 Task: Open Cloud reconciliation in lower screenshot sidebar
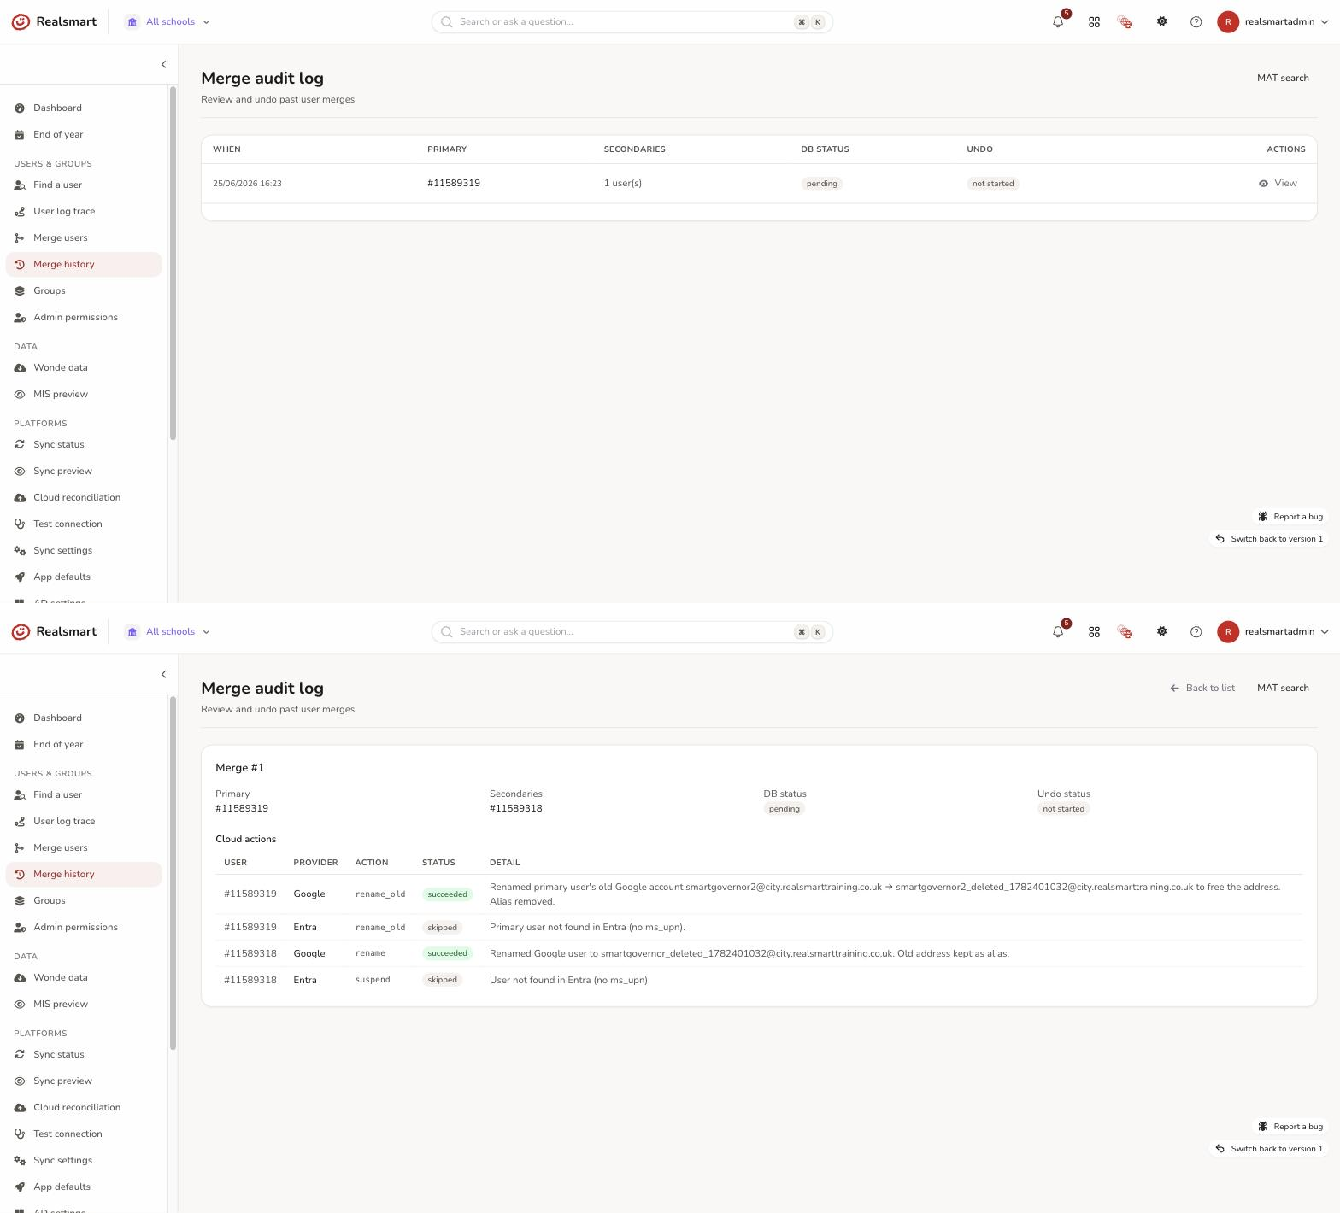pyautogui.click(x=84, y=1108)
